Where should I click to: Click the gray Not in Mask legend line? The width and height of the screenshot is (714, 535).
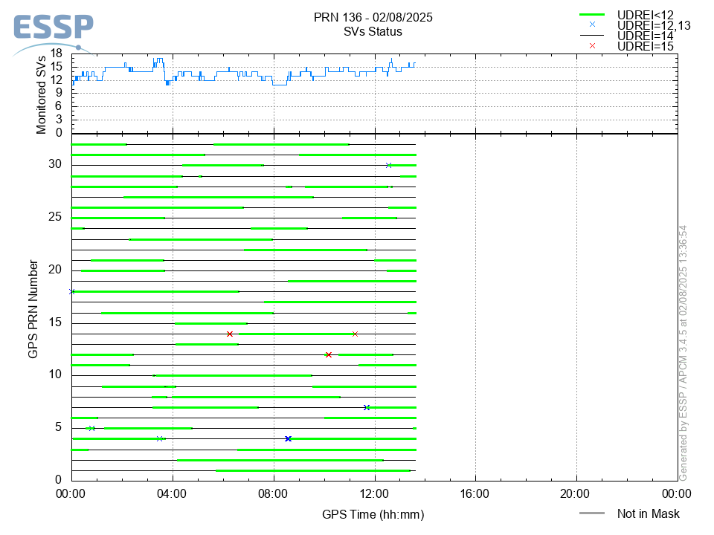pos(592,513)
